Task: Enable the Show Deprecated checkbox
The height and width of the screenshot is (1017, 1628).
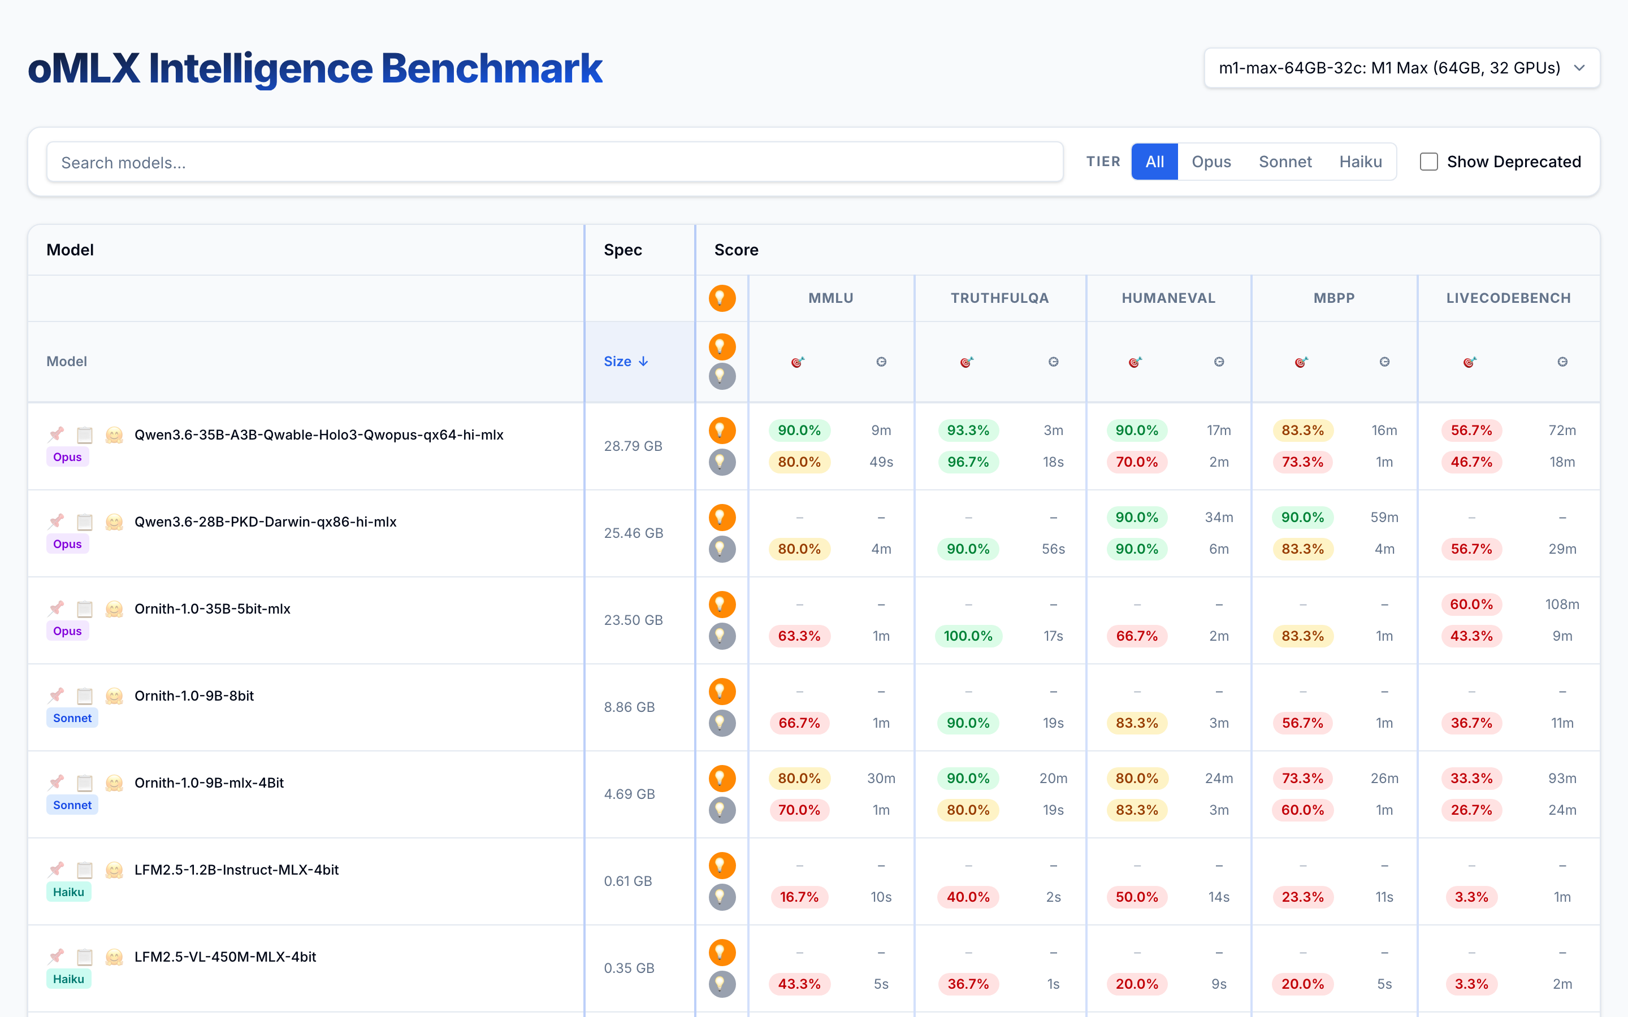Action: click(1428, 162)
